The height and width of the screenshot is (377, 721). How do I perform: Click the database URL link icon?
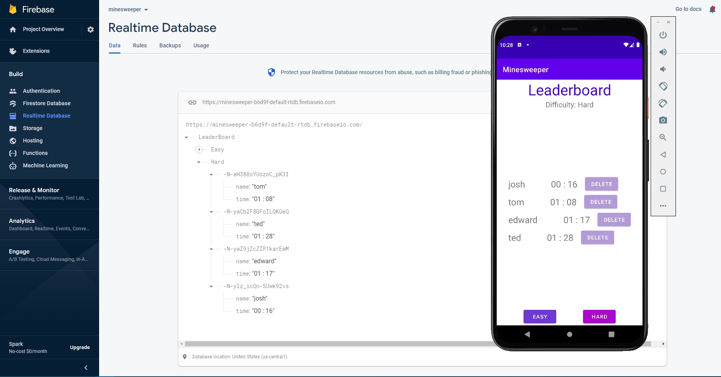click(x=192, y=103)
